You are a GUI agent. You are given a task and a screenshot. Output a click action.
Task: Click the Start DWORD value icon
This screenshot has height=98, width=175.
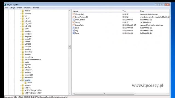point(74,28)
